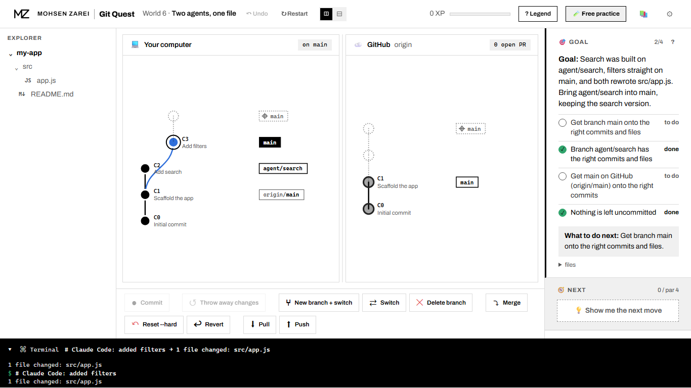Click the Undo button
The height and width of the screenshot is (388, 691).
point(257,14)
